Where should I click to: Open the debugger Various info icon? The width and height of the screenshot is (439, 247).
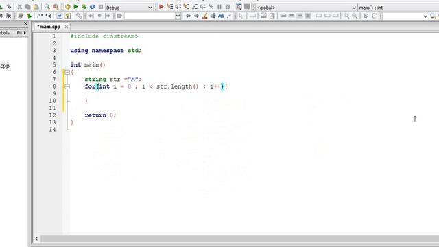point(247,7)
